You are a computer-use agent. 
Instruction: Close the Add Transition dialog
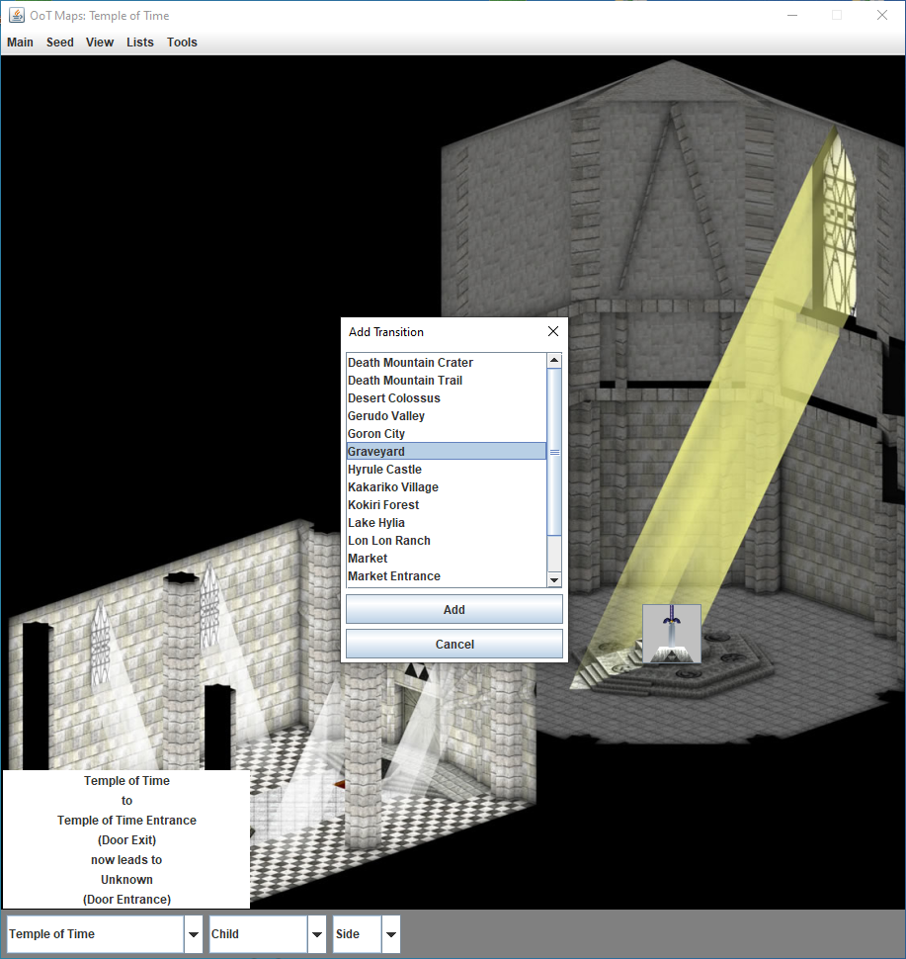click(x=552, y=332)
